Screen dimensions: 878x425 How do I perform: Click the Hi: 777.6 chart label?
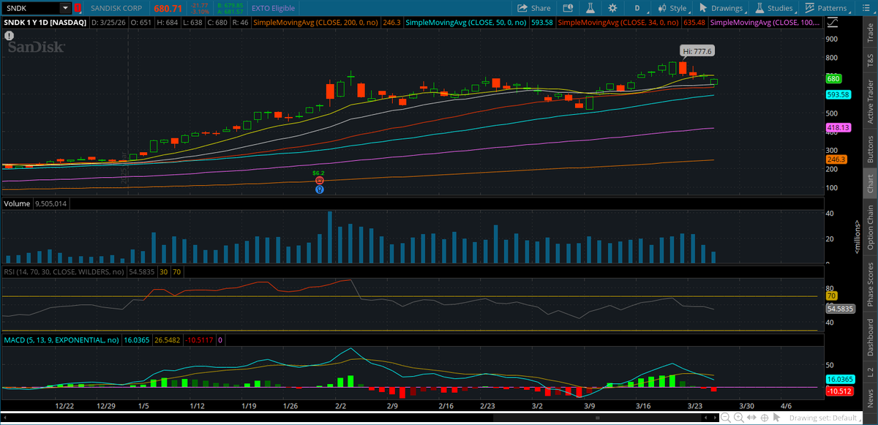pos(697,51)
